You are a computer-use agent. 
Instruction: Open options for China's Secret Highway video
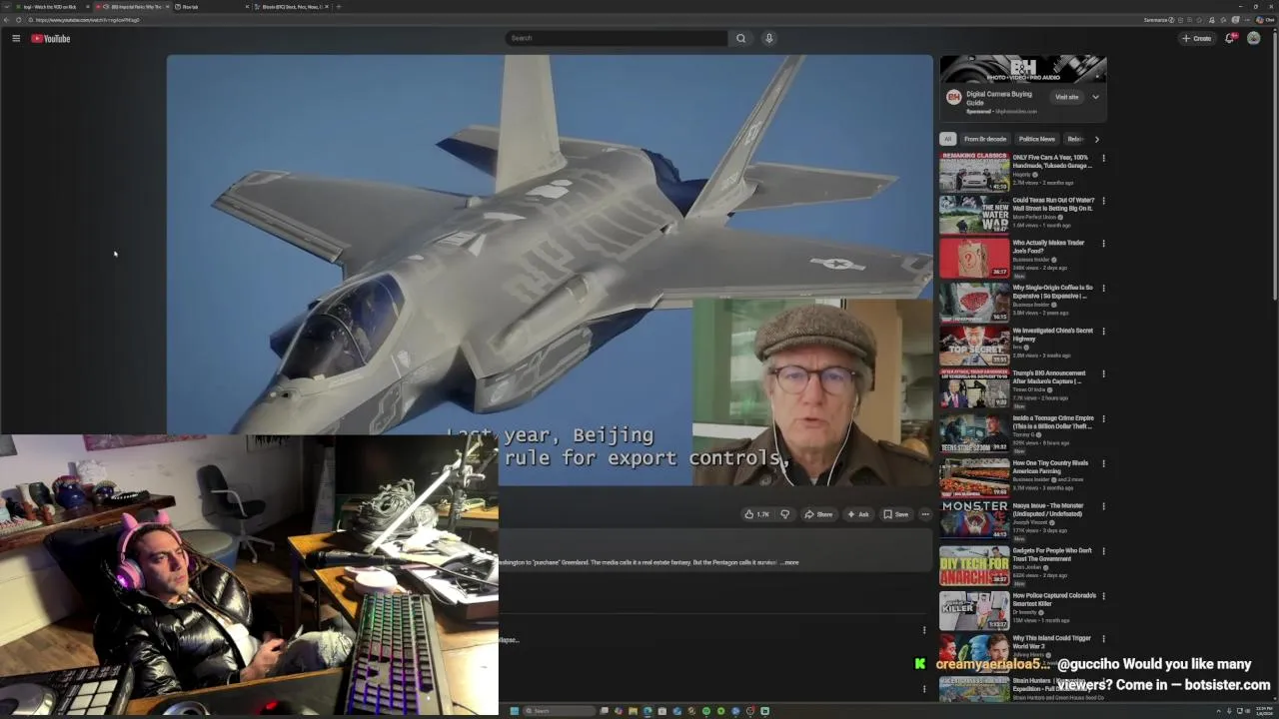[x=1103, y=331]
